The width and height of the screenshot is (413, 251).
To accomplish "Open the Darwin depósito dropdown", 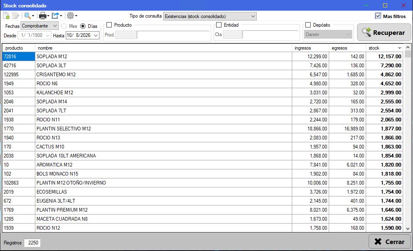I will (x=328, y=34).
